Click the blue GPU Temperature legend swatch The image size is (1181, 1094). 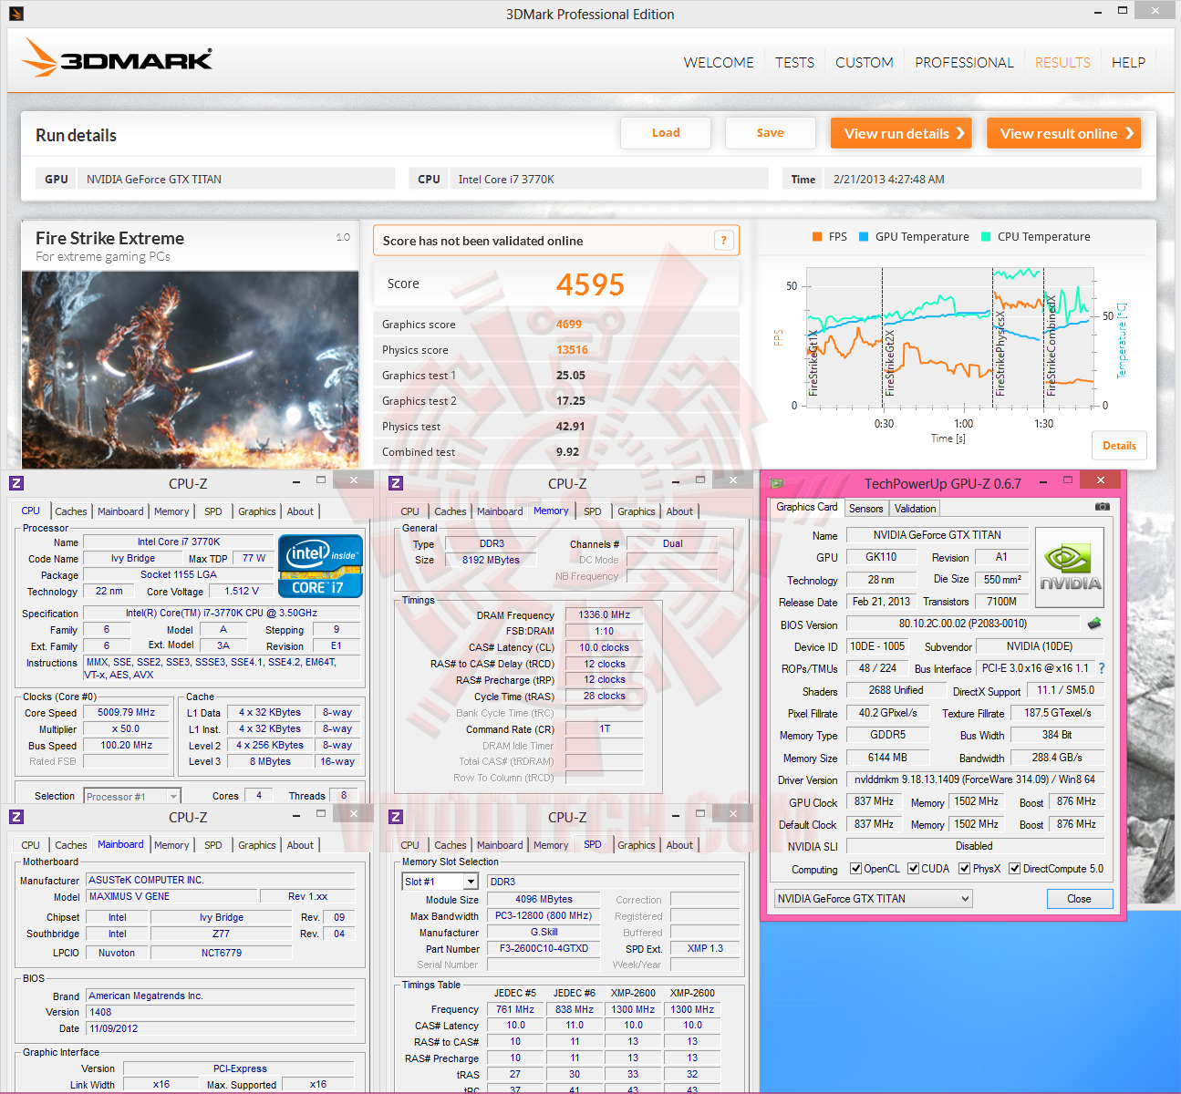click(x=864, y=237)
